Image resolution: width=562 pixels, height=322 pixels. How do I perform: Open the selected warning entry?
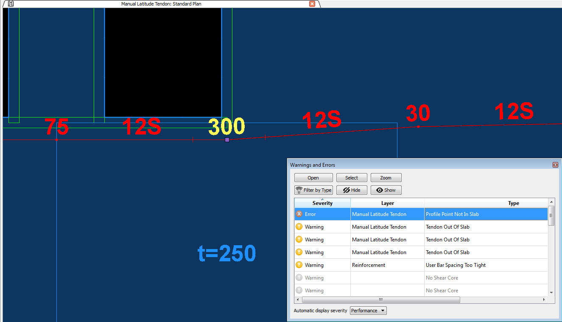(313, 178)
